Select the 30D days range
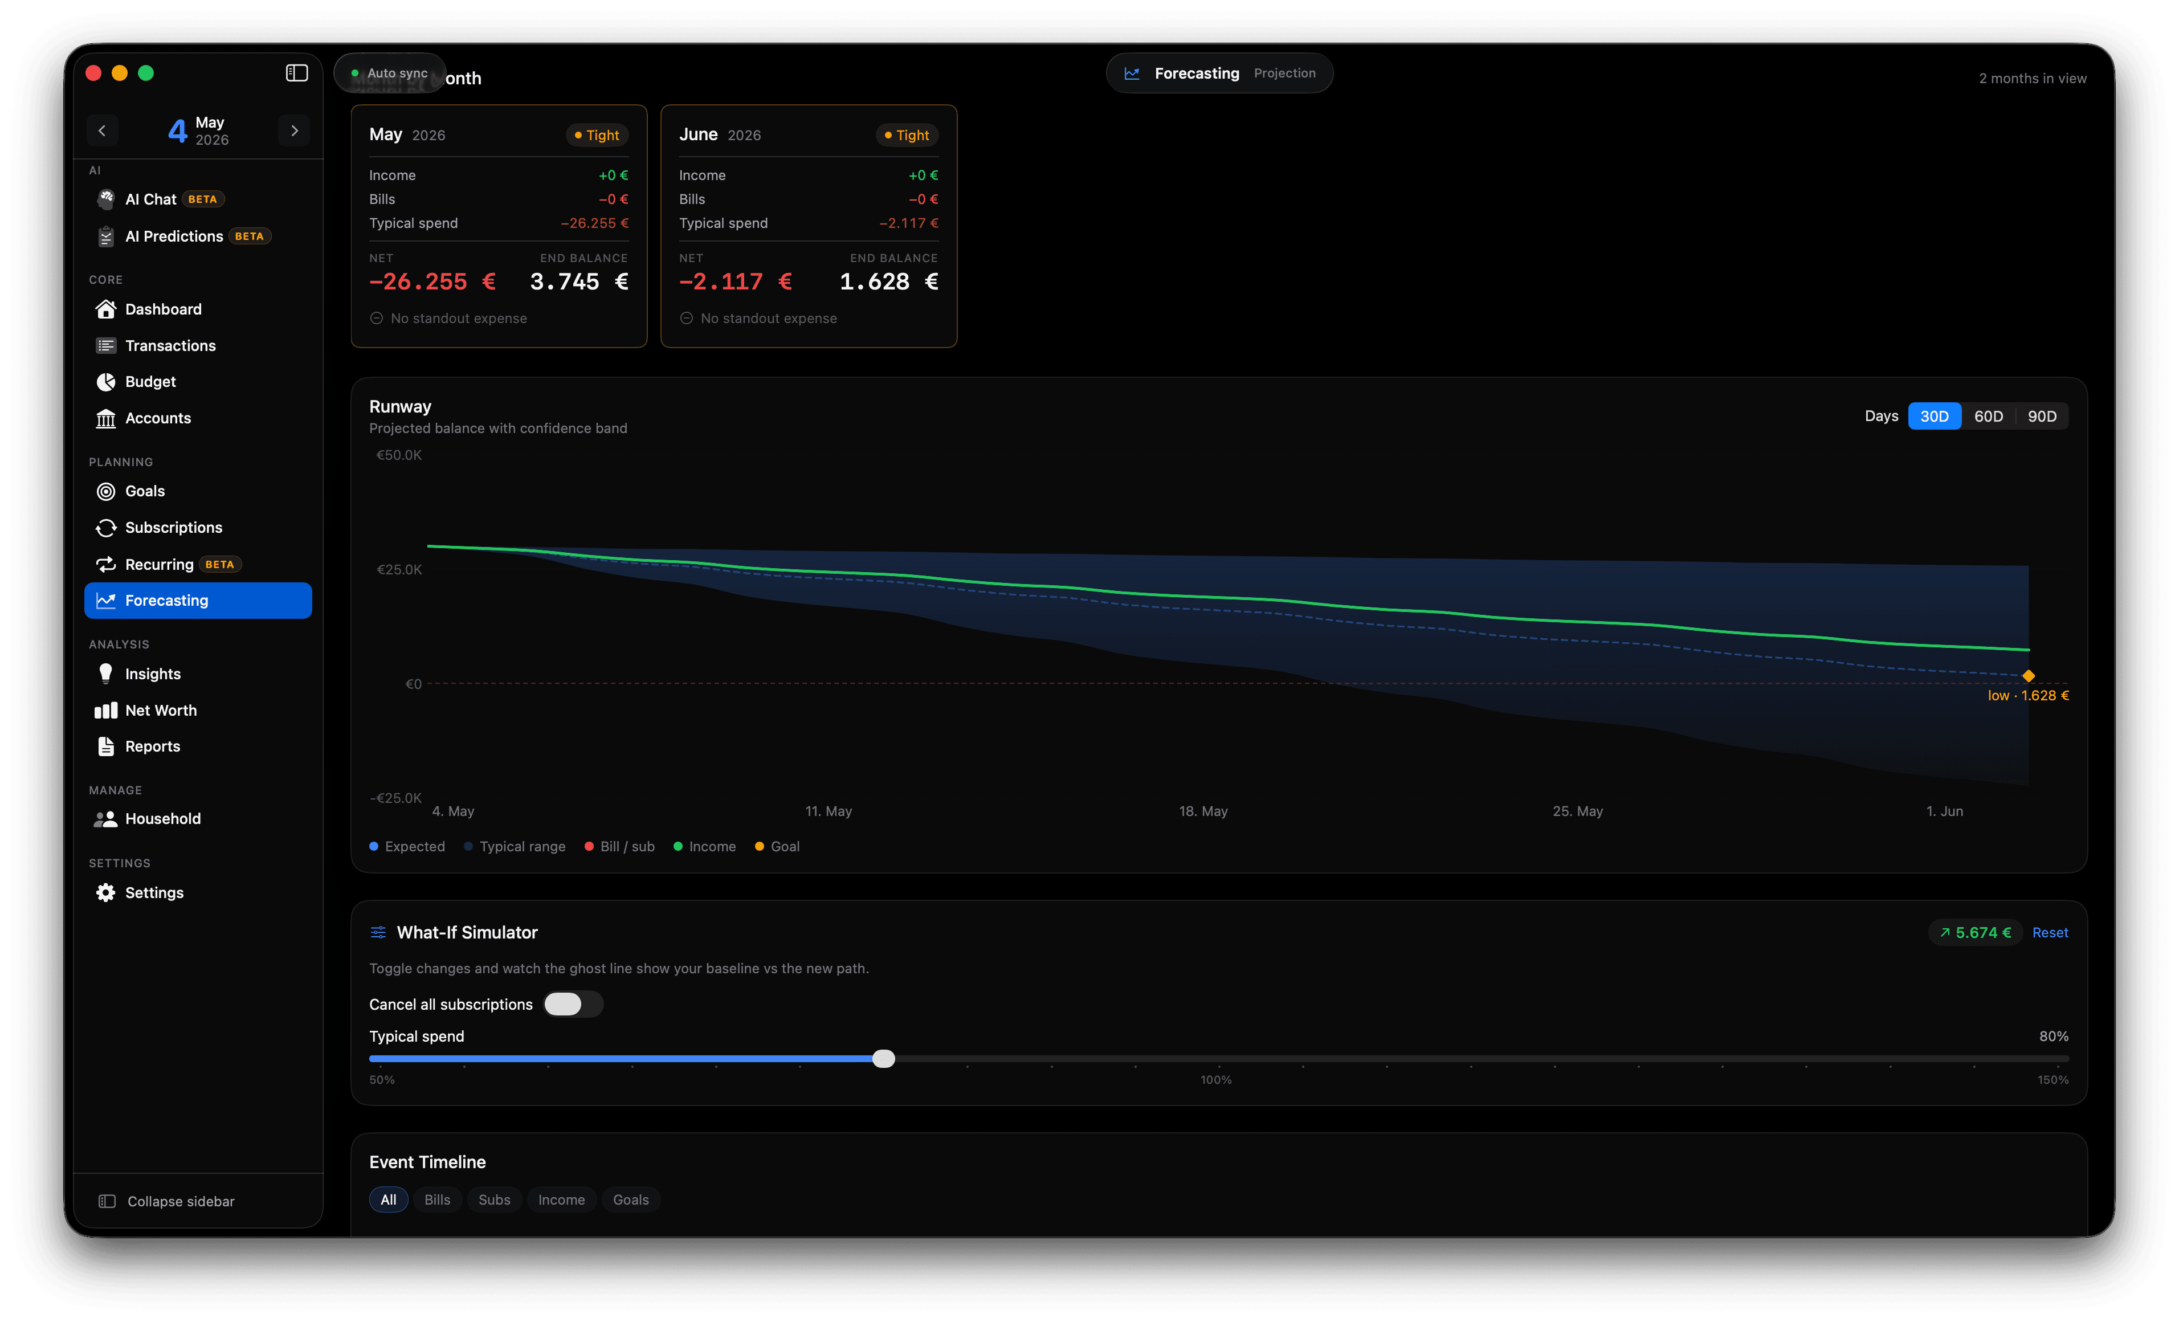The image size is (2179, 1322). click(x=1934, y=415)
